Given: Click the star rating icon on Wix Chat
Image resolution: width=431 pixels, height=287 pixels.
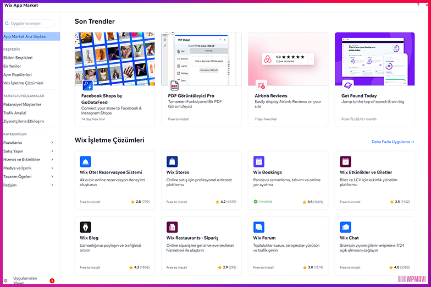Looking at the screenshot, I should 391,268.
